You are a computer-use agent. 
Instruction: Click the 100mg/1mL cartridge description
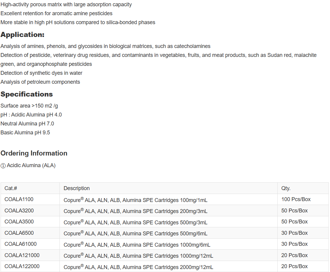[x=135, y=200]
